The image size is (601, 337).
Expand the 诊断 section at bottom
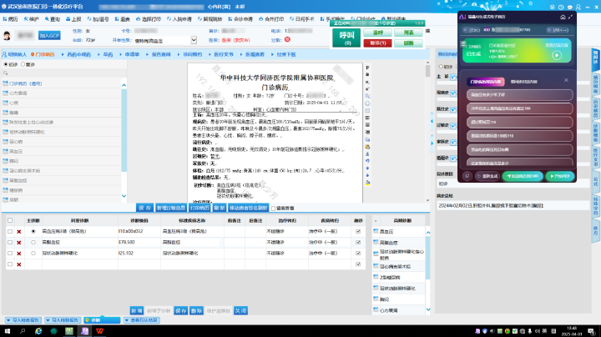point(102,320)
